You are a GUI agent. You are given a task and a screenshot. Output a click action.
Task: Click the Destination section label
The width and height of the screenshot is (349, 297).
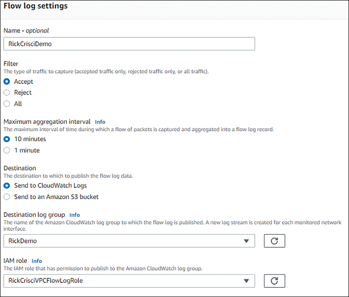click(20, 168)
